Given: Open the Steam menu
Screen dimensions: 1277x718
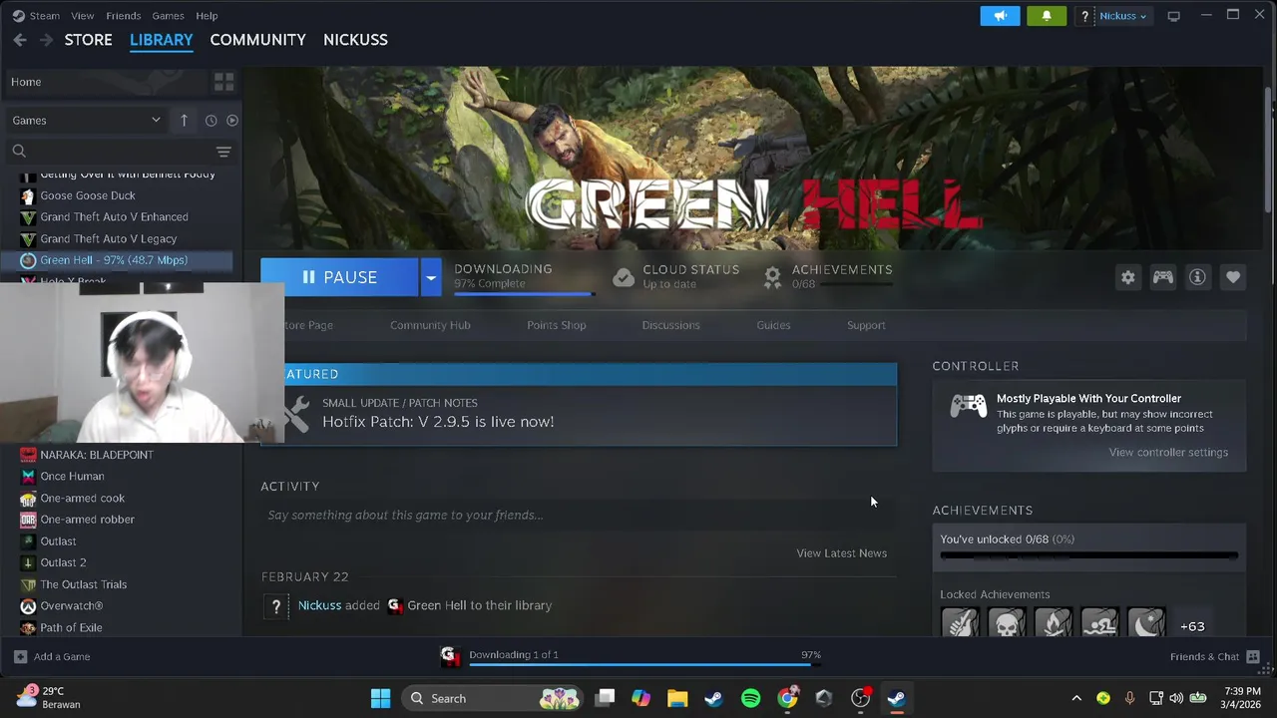Looking at the screenshot, I should pos(44,16).
